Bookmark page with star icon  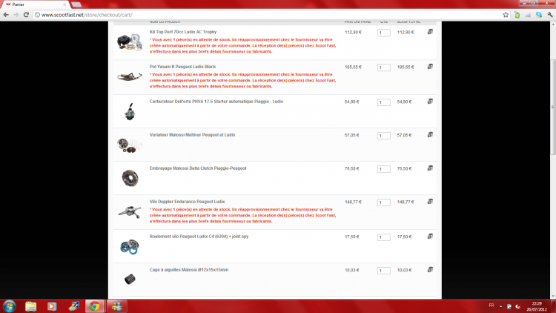(x=506, y=15)
